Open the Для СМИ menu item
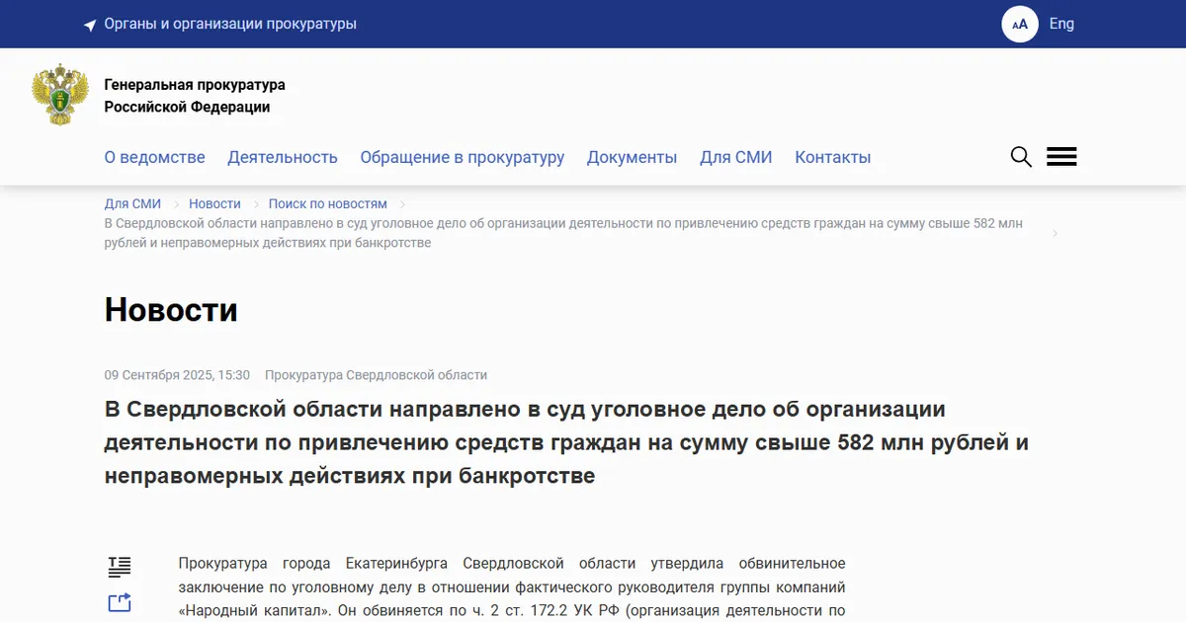Screen dimensions: 1186x622 (736, 157)
